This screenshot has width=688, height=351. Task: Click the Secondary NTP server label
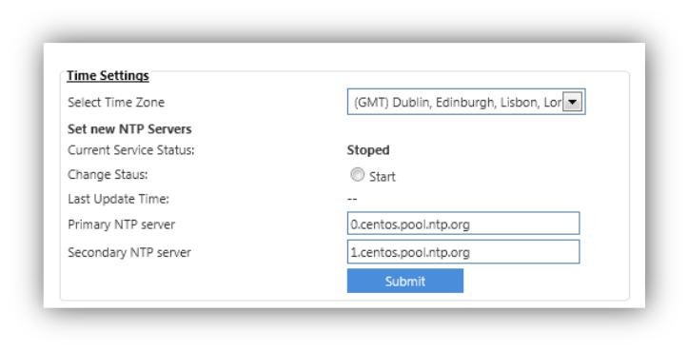(129, 252)
